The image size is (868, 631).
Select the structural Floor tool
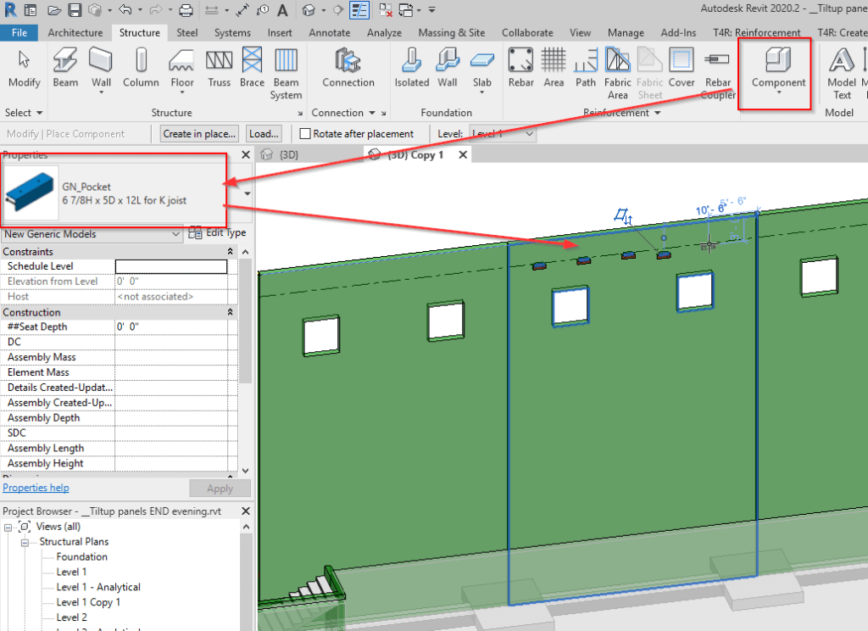coord(181,70)
